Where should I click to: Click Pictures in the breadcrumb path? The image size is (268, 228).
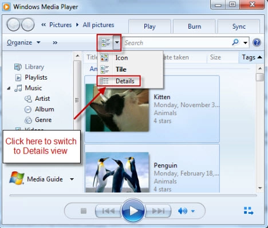(x=60, y=25)
